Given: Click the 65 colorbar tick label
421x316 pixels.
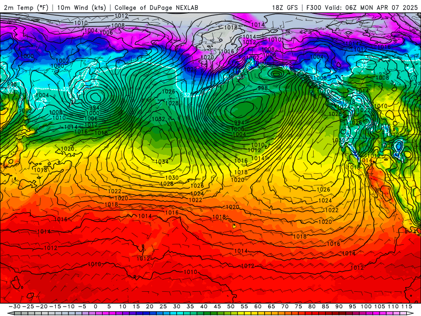Looking at the screenshot, I should [x=271, y=307].
